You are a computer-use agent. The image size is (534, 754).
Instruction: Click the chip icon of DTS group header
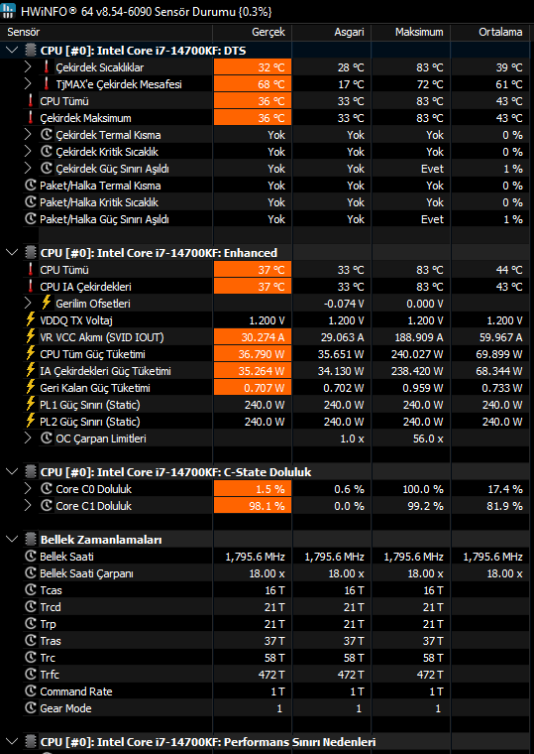pos(31,51)
